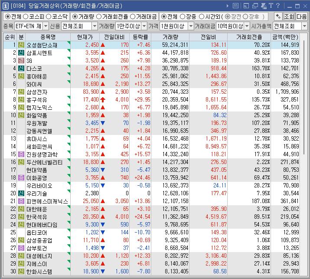Toggle the pin-lock icon in title bar

click(x=264, y=6)
